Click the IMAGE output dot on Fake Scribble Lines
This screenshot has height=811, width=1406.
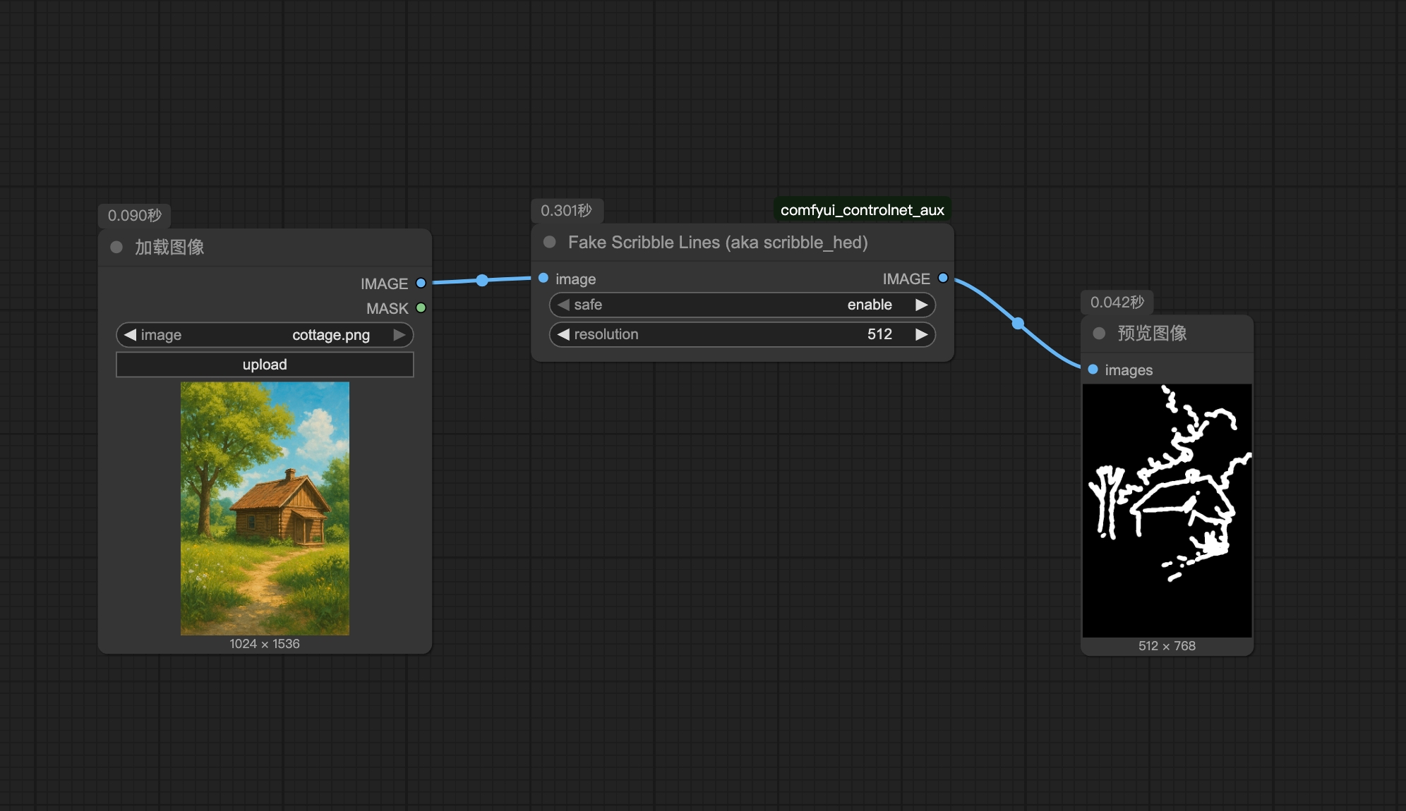(942, 278)
